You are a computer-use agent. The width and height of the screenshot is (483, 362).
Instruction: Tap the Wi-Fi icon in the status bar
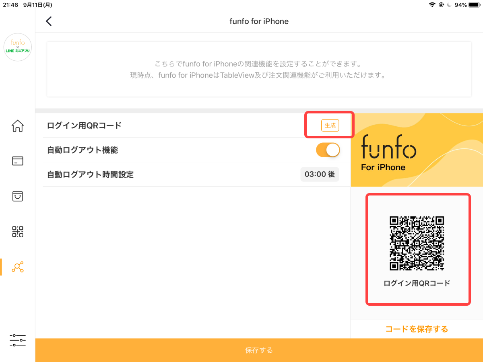(x=432, y=5)
